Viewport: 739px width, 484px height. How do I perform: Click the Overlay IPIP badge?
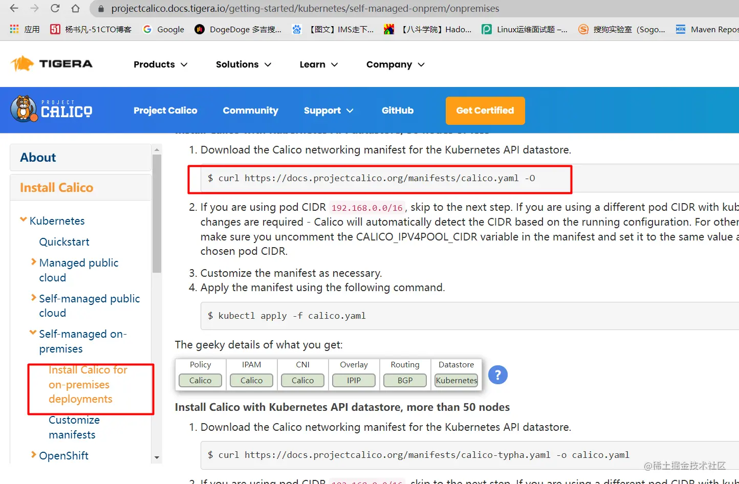click(x=354, y=381)
